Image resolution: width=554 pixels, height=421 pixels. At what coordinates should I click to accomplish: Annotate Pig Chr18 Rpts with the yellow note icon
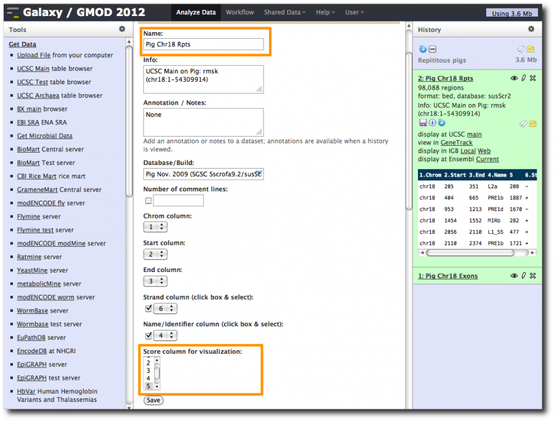pyautogui.click(x=533, y=123)
